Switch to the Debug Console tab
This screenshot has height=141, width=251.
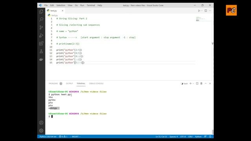pos(96,83)
